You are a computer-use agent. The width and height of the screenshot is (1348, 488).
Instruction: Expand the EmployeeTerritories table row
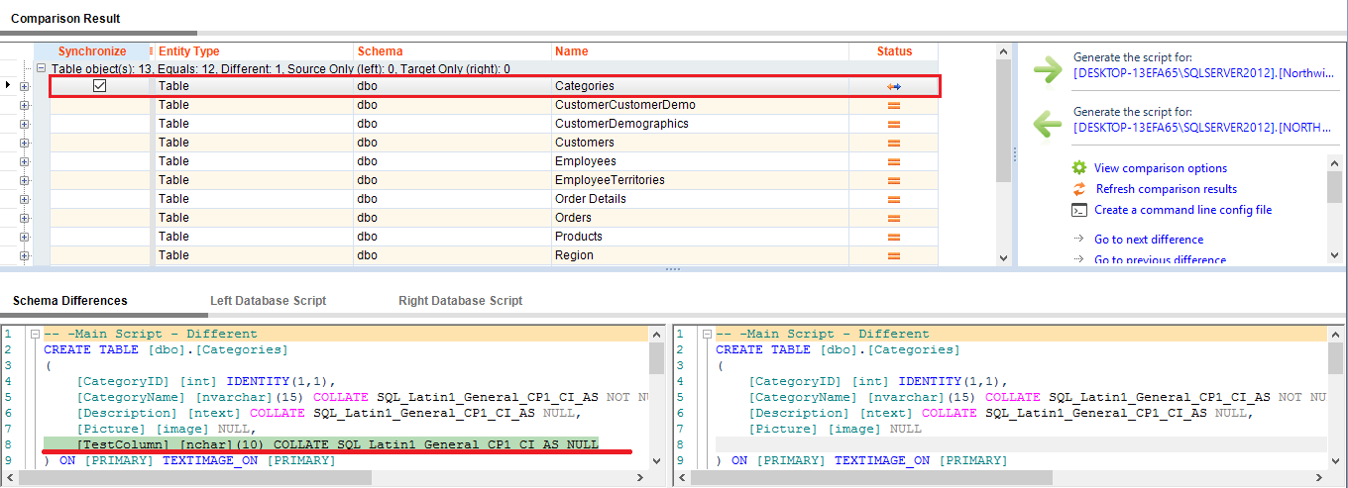point(25,180)
